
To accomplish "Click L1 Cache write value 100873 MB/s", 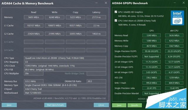I will pos(55,25).
